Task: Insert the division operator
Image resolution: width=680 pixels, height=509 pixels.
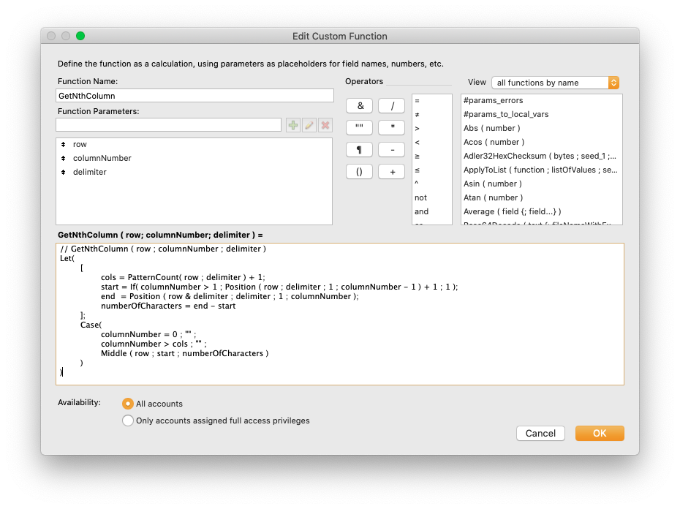Action: 391,105
